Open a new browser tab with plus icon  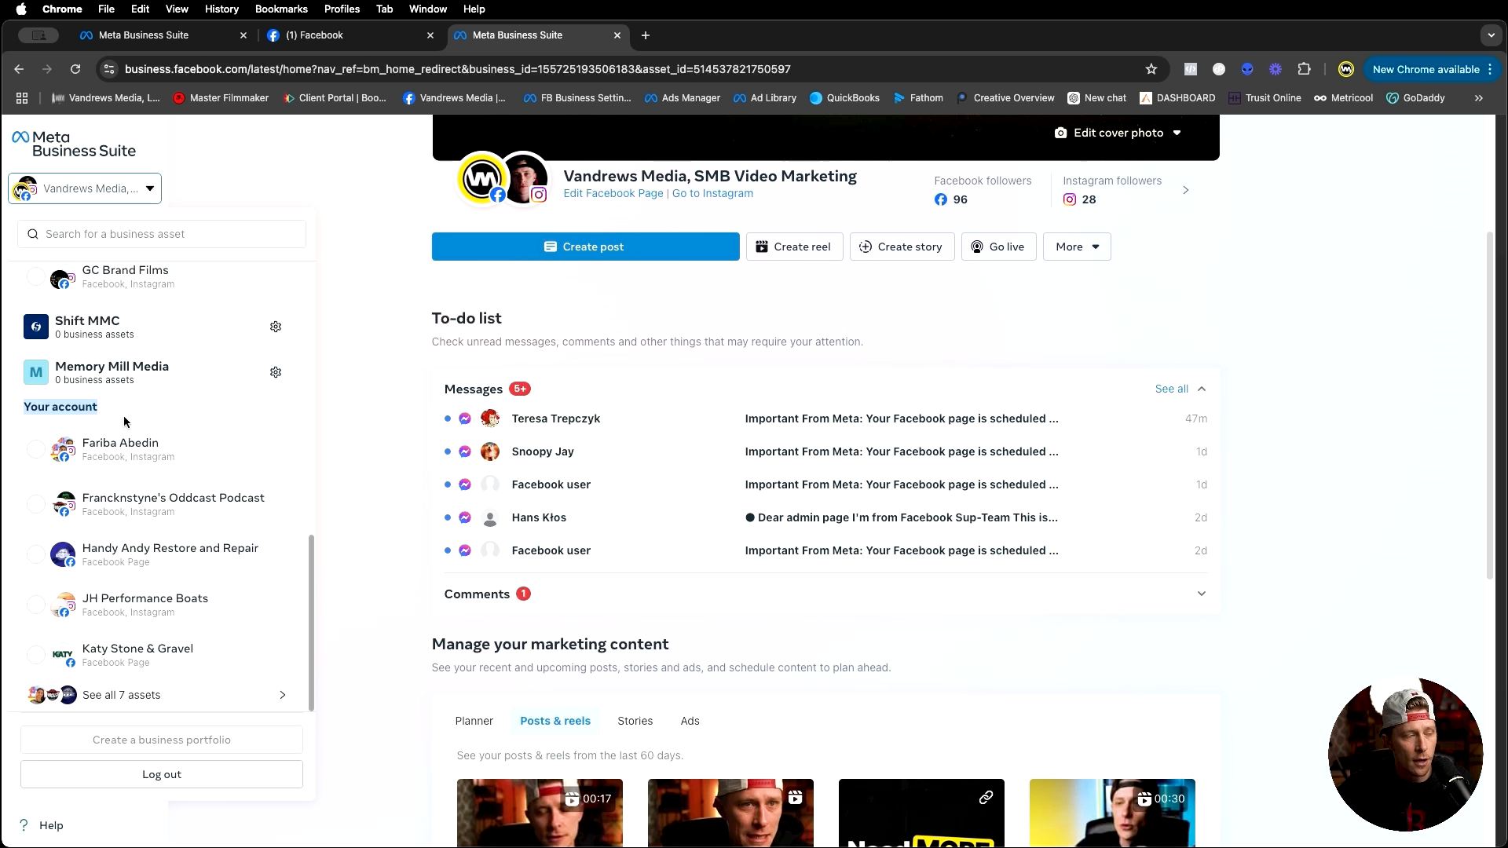pos(646,35)
